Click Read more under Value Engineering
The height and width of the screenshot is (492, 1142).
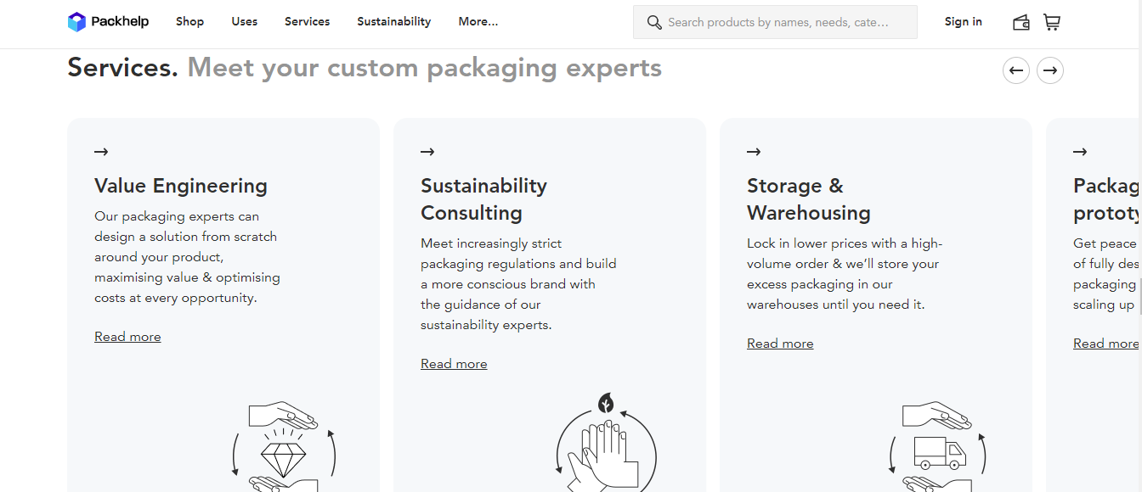point(127,337)
